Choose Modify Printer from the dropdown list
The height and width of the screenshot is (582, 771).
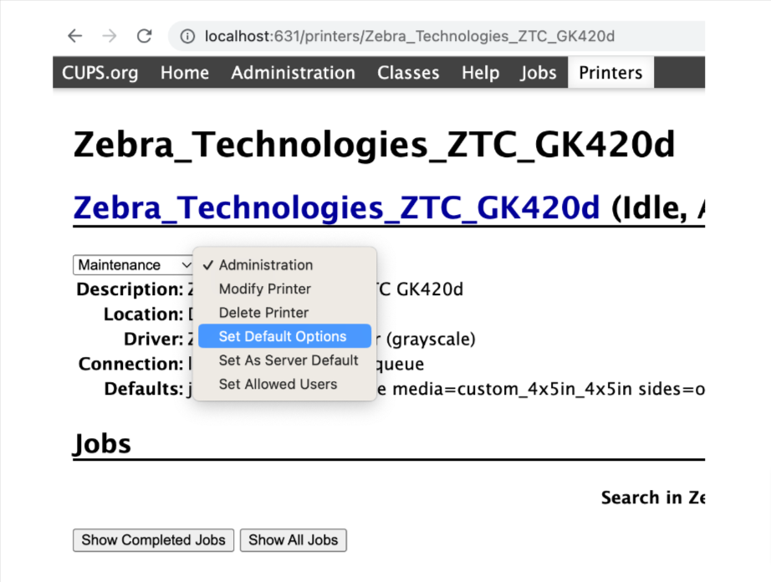tap(265, 289)
